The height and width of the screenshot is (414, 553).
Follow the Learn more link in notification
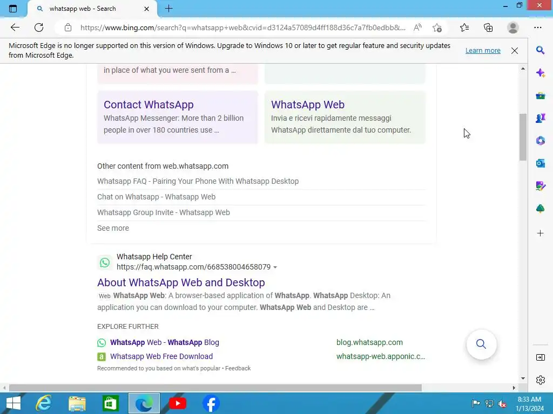[483, 50]
